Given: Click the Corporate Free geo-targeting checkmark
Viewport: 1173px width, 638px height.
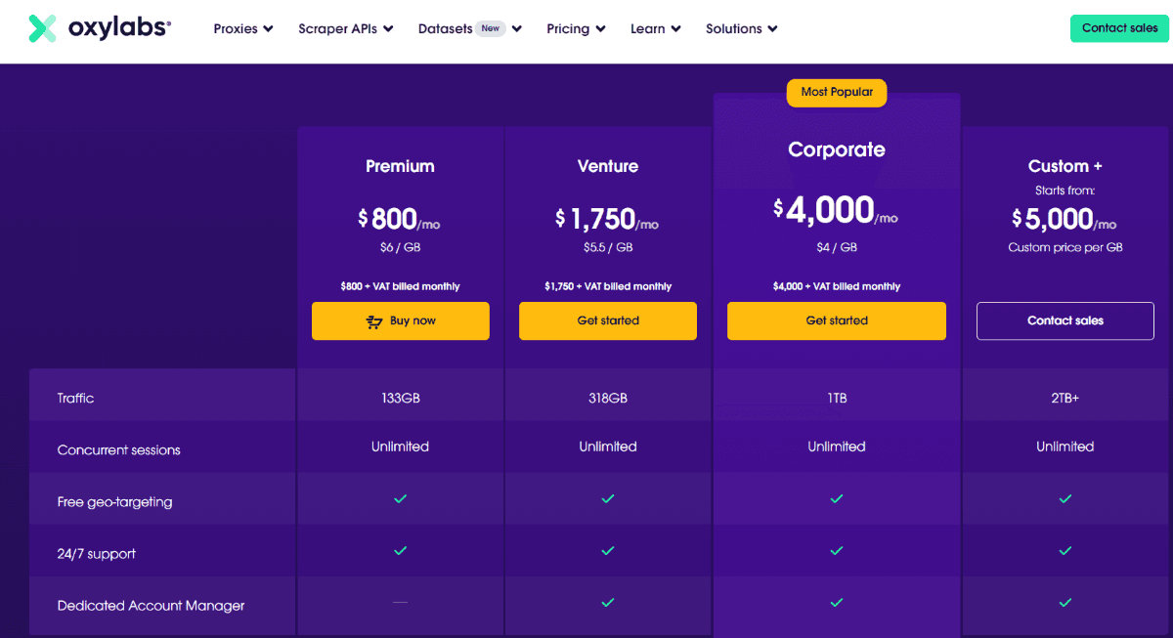Looking at the screenshot, I should click(836, 498).
